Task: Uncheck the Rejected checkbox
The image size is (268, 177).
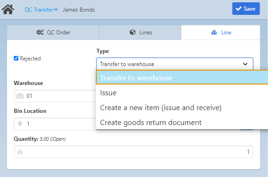Action: [x=16, y=59]
